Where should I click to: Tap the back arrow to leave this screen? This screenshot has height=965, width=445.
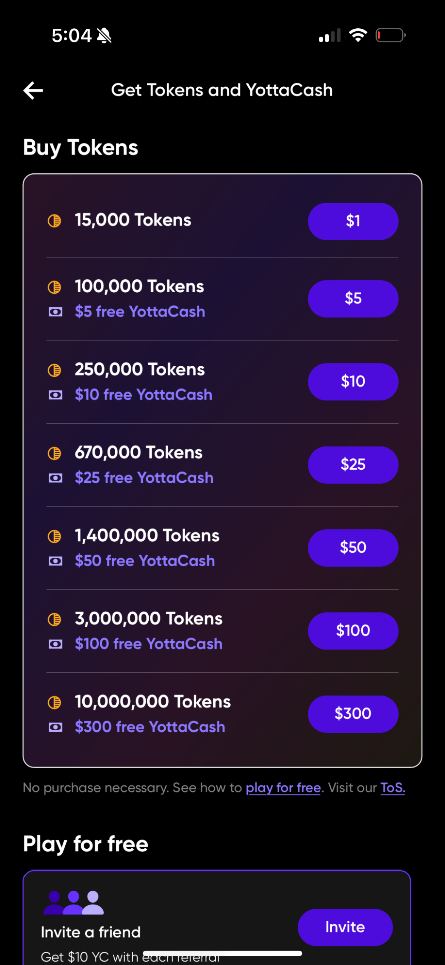click(x=33, y=90)
